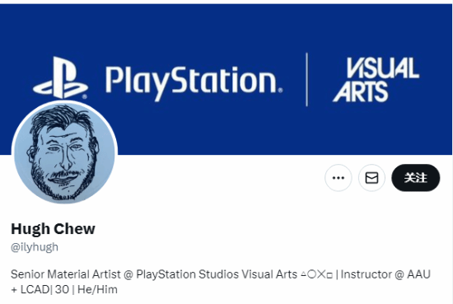The image size is (453, 304).
Task: Click the Visual Arts logo in banner
Action: click(x=376, y=80)
